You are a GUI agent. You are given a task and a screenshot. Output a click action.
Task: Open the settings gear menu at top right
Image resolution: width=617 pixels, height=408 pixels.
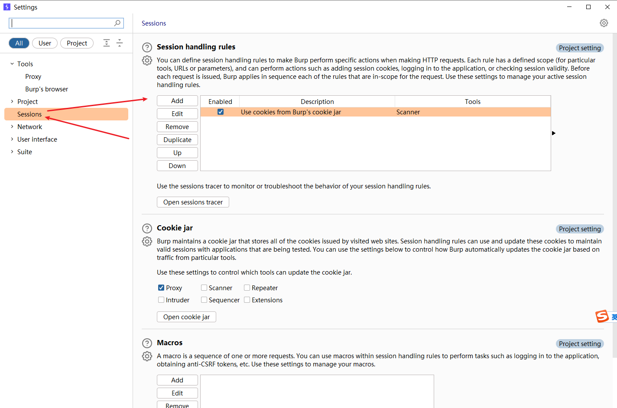click(x=604, y=23)
